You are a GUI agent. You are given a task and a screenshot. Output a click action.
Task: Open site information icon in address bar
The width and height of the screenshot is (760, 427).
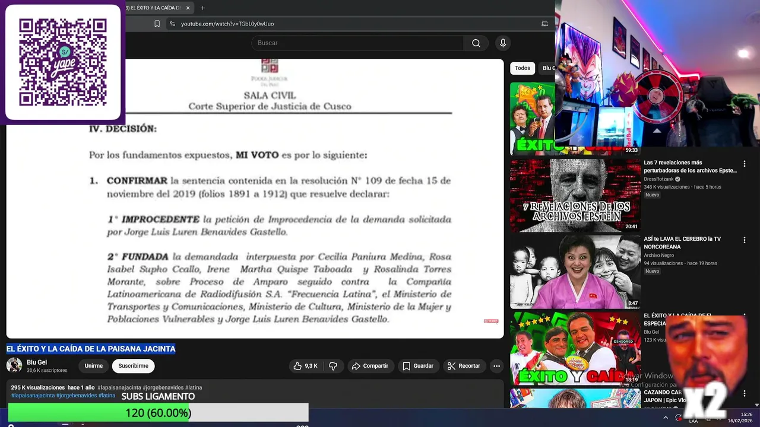(x=172, y=24)
